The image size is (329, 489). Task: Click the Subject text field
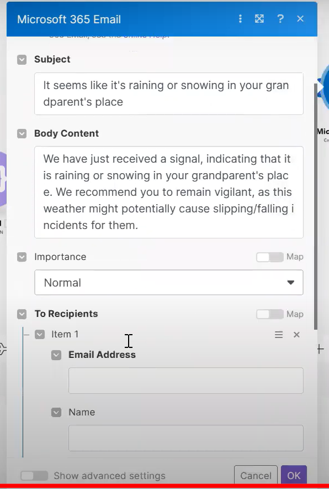(x=169, y=93)
